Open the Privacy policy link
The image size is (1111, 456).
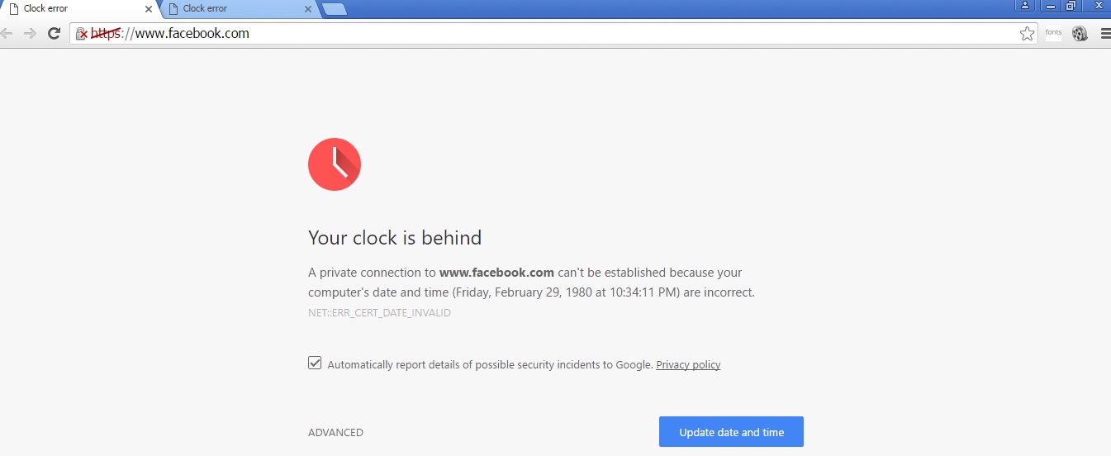click(x=688, y=365)
